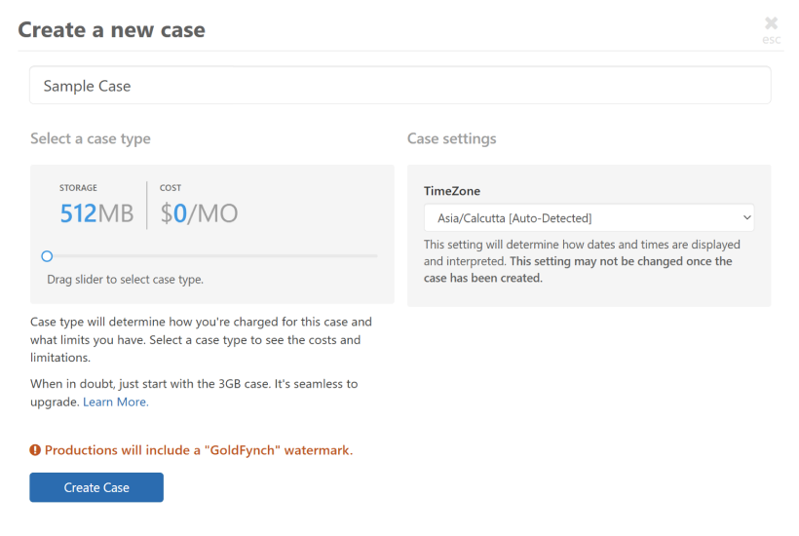Close the dialog with the X icon

pyautogui.click(x=771, y=23)
